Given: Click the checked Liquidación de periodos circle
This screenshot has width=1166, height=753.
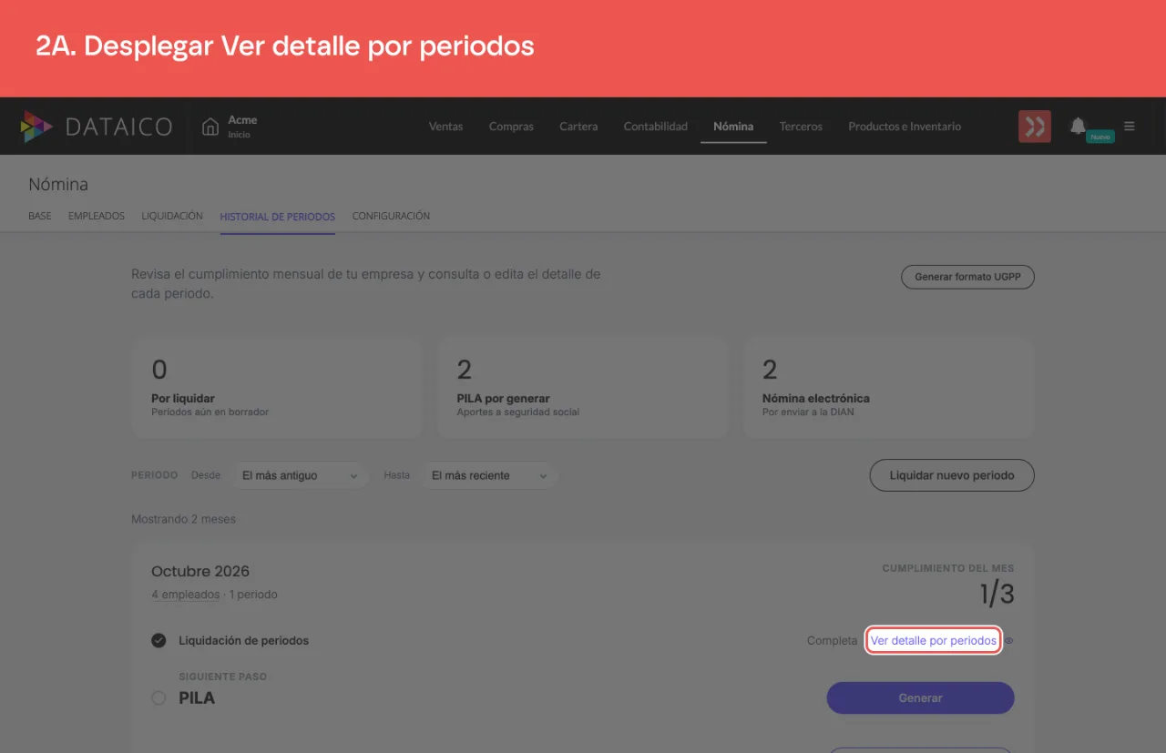Looking at the screenshot, I should (159, 640).
